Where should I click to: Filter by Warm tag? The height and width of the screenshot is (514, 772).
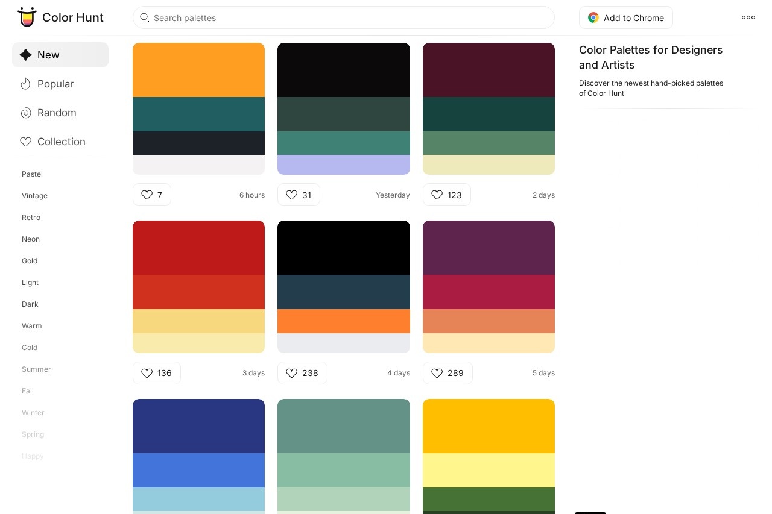[32, 326]
